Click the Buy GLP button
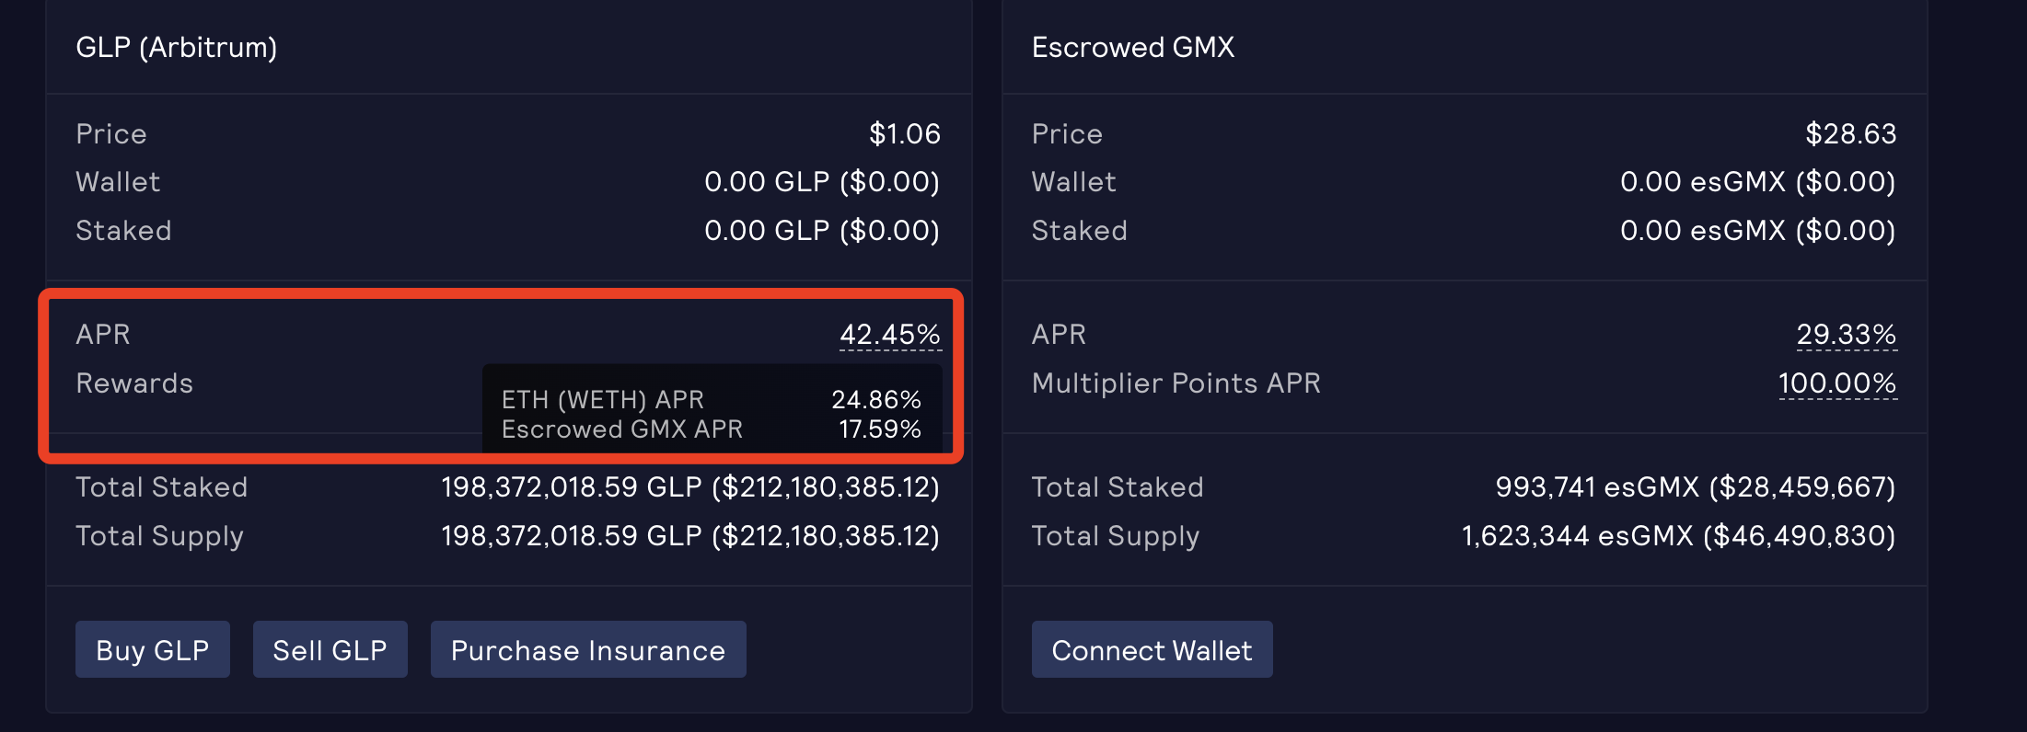 [x=153, y=650]
